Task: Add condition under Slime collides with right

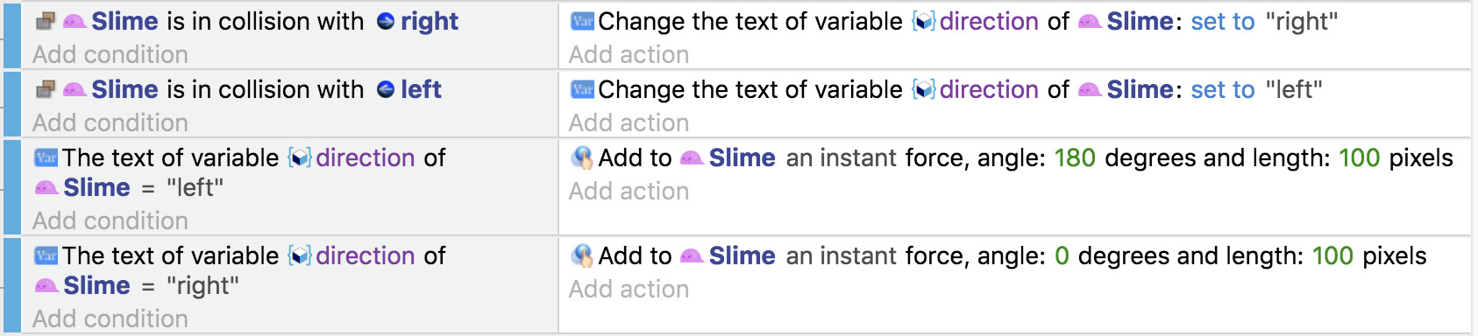Action: (x=110, y=54)
